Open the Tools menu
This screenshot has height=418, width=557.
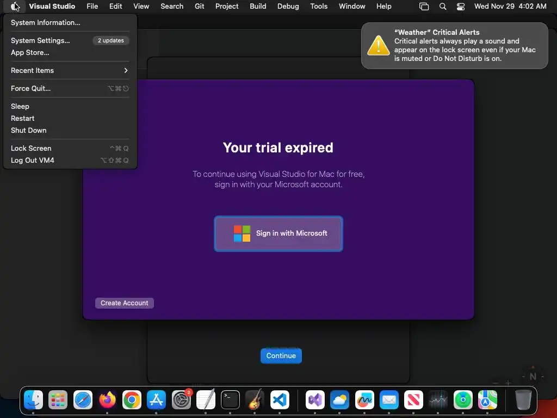tap(319, 6)
